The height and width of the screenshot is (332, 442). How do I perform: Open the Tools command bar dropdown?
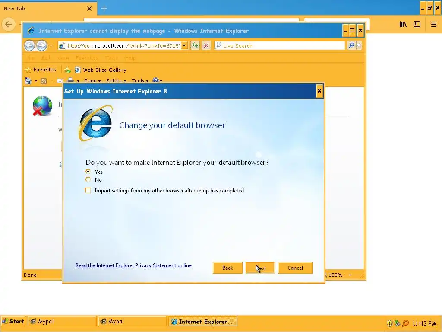(x=140, y=81)
